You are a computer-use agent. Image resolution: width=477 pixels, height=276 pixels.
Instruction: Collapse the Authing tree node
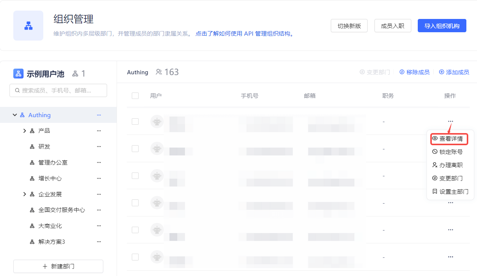click(15, 115)
